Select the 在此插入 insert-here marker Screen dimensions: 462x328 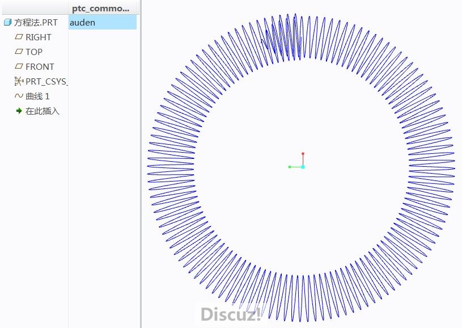click(43, 111)
